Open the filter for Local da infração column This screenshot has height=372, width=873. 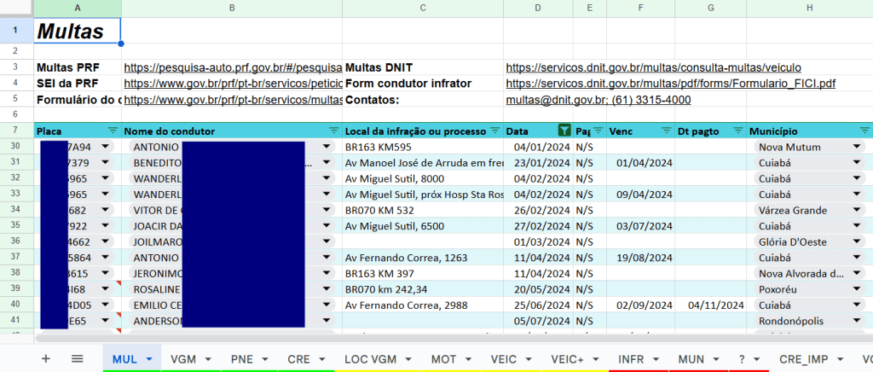coord(494,131)
